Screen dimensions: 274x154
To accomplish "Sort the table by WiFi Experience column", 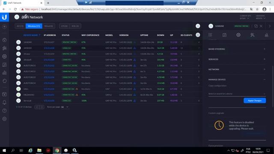I will pos(90,35).
